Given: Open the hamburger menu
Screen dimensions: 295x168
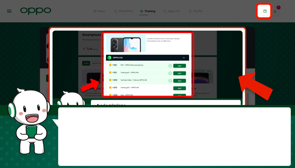Looking at the screenshot, I should 9,11.
